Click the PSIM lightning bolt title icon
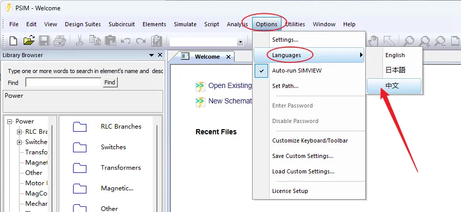The height and width of the screenshot is (212, 461). point(9,8)
